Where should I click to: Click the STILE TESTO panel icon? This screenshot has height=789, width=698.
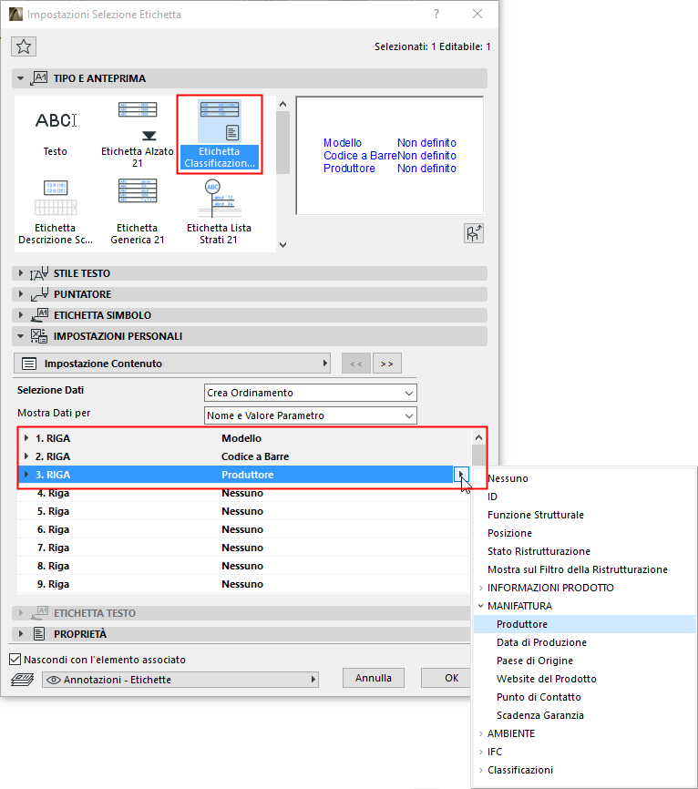pyautogui.click(x=39, y=273)
